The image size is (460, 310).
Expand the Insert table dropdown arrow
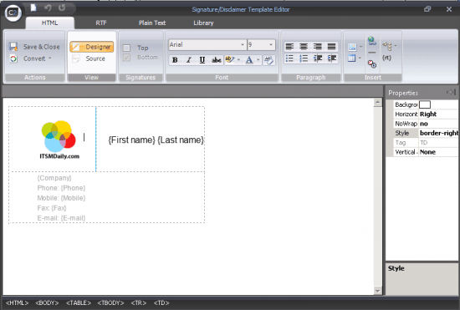point(360,58)
